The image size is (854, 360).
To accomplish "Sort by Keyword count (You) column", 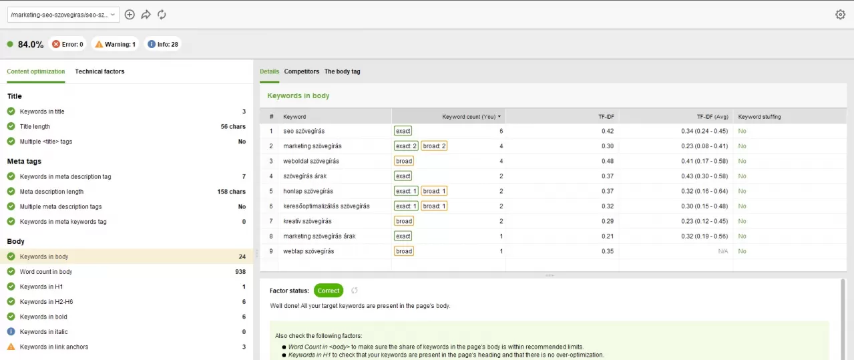I will point(471,116).
